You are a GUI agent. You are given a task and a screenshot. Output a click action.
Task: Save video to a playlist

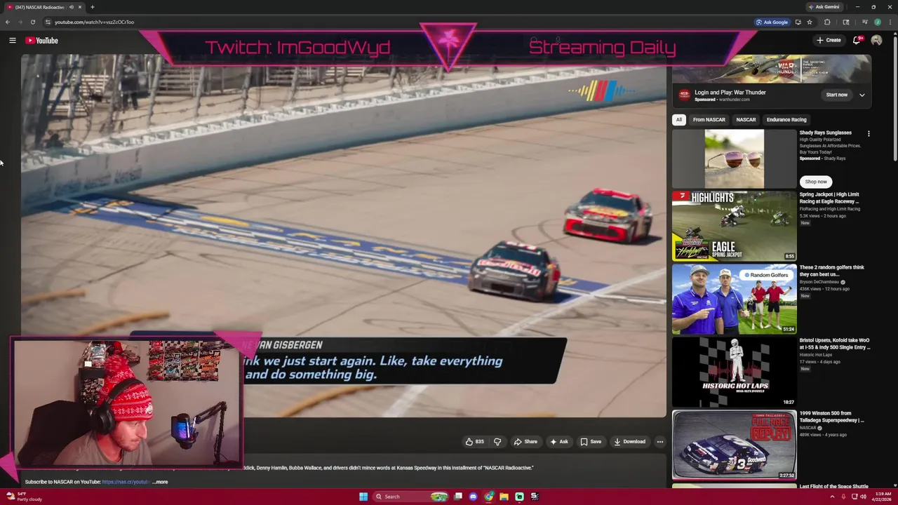point(591,442)
